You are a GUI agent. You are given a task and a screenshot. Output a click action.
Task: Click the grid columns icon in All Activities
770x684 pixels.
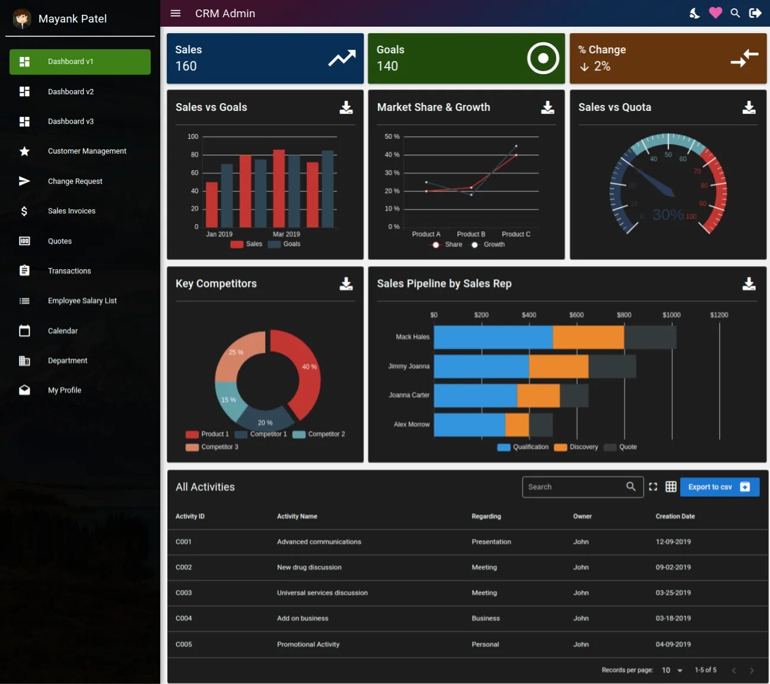tap(671, 487)
